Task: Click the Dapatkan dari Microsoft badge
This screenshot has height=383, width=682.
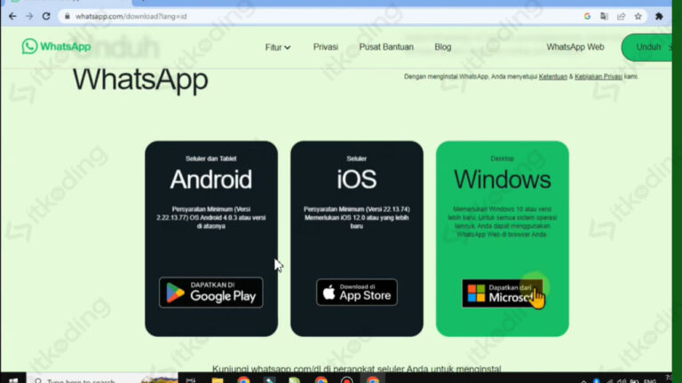Action: click(502, 293)
